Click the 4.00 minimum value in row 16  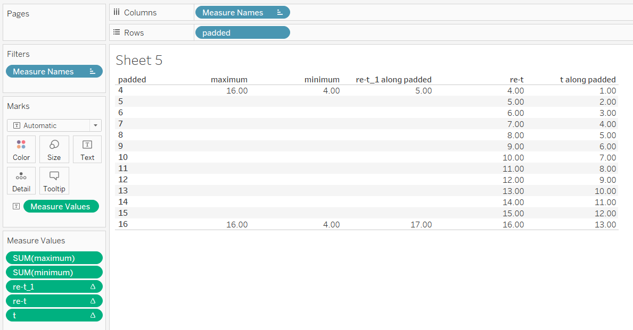(332, 224)
